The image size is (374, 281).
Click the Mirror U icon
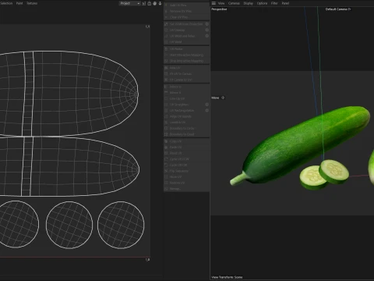coord(166,87)
